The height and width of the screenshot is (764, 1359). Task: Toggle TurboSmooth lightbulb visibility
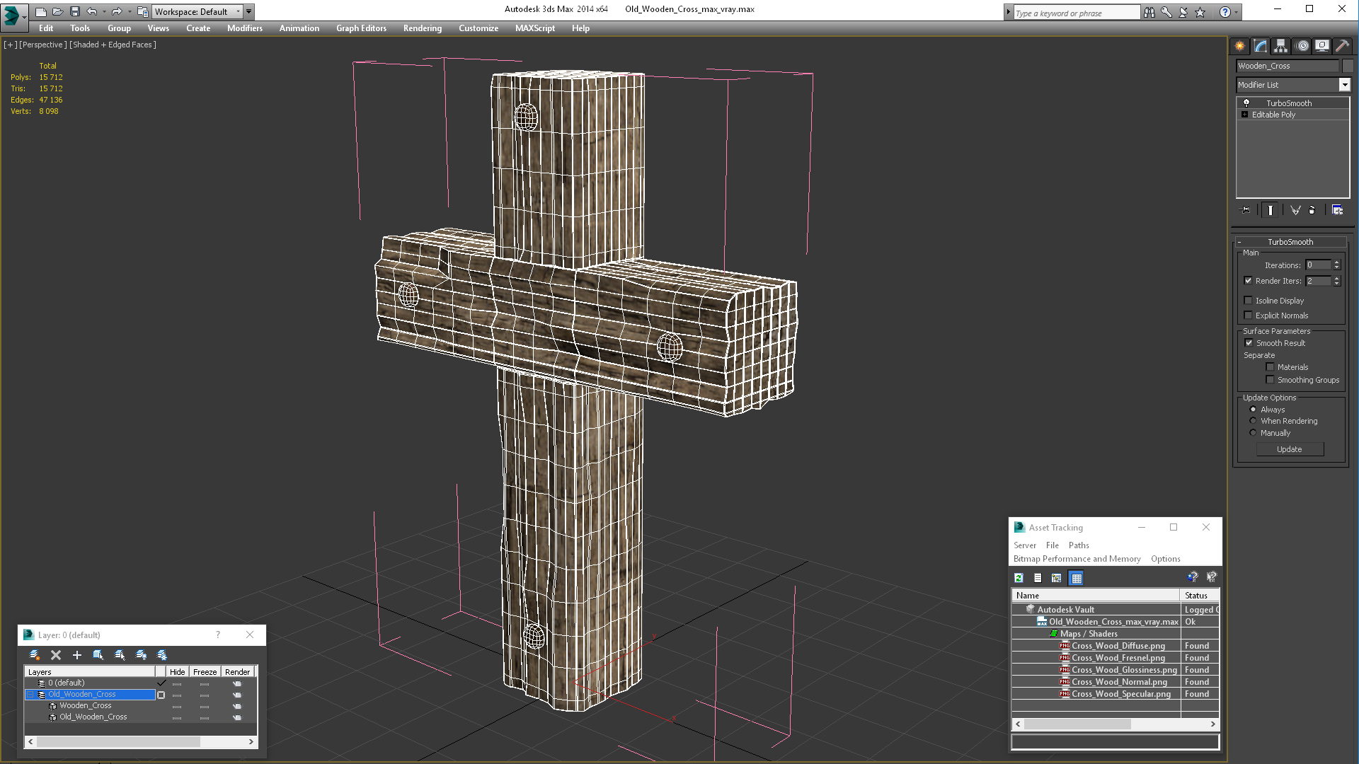(x=1246, y=103)
